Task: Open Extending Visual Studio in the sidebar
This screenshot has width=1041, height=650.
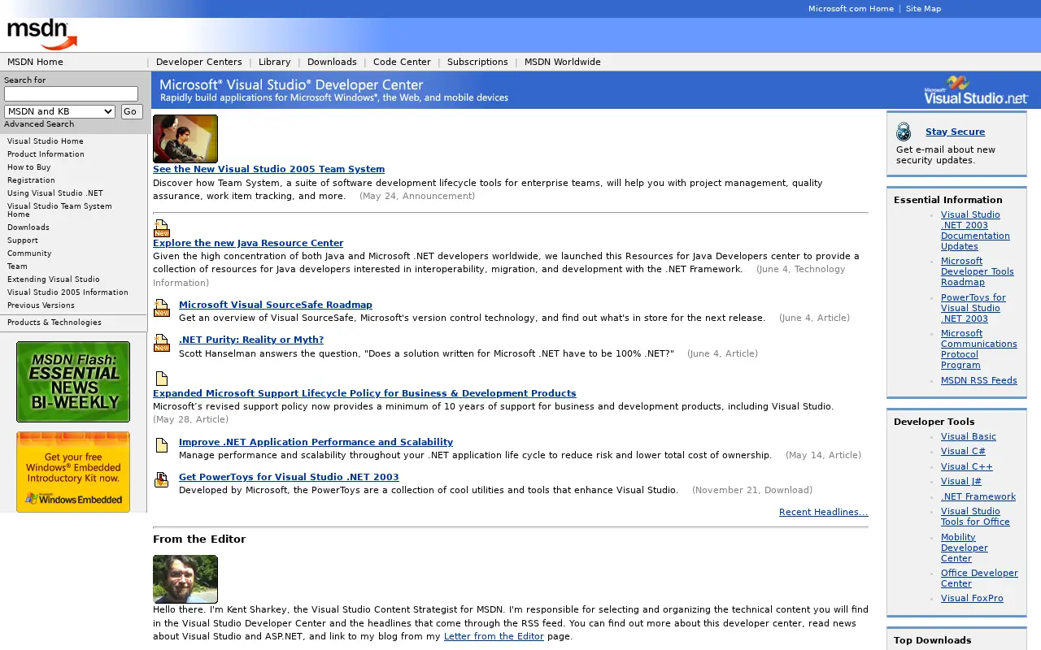Action: tap(54, 279)
